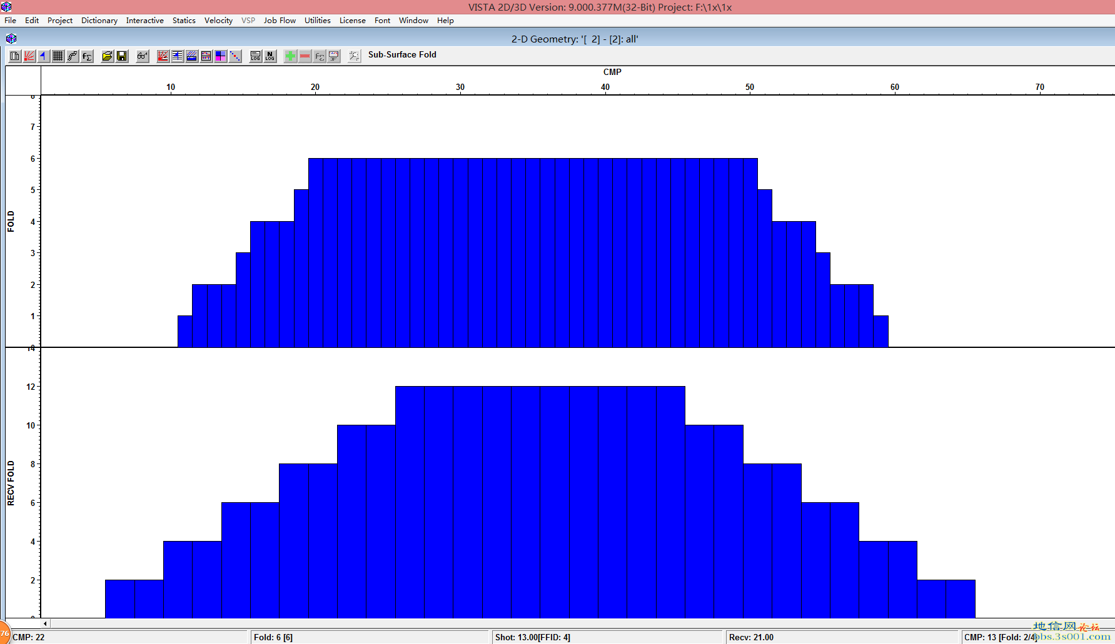Screen dimensions: 1115x644
Task: Save with the floppy disk icon
Action: tap(122, 56)
